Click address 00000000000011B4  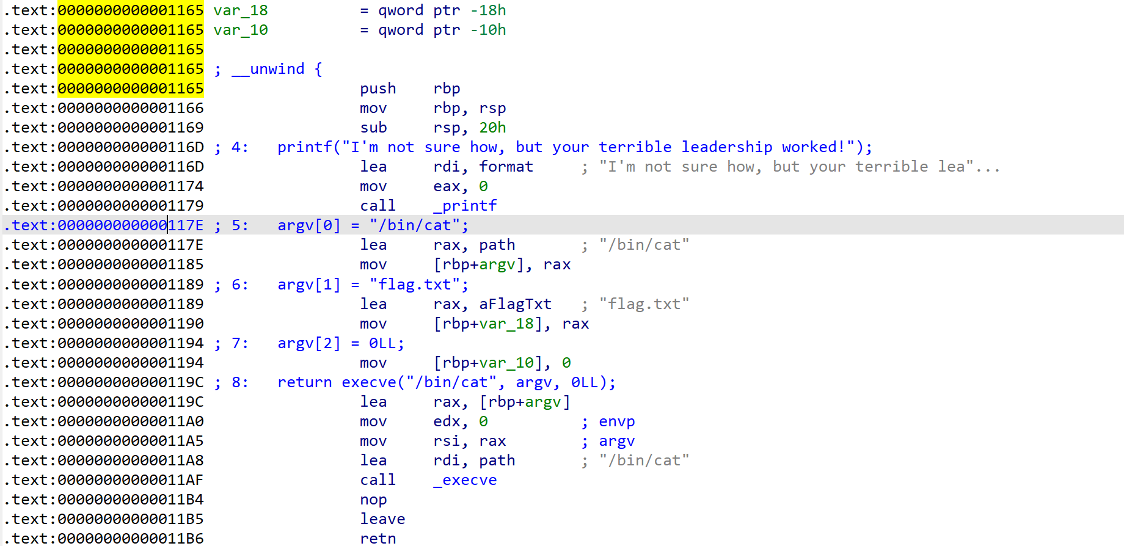pyautogui.click(x=131, y=500)
